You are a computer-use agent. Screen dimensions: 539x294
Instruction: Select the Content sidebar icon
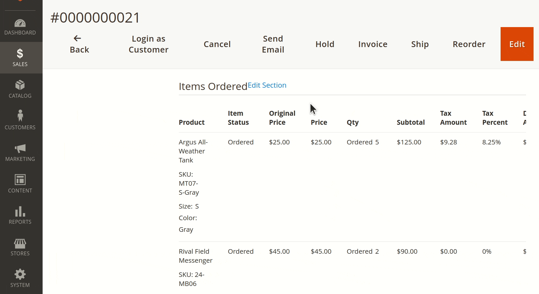tap(20, 183)
